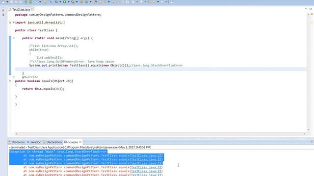Click the 'Exception in thread main' console line
314x176 pixels.
click(x=58, y=152)
